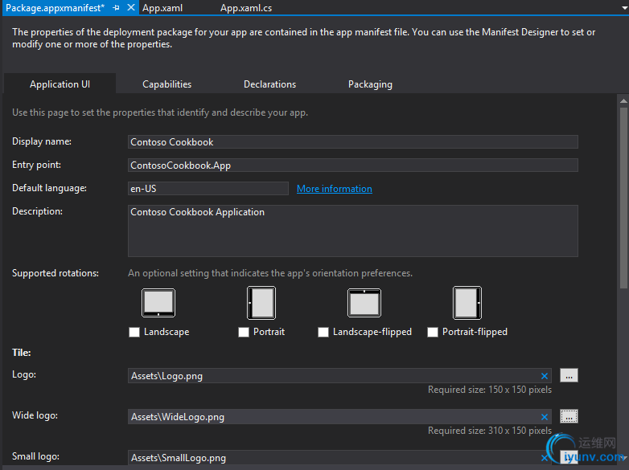
Task: Open the App.xaml.cs file tab
Action: 245,7
